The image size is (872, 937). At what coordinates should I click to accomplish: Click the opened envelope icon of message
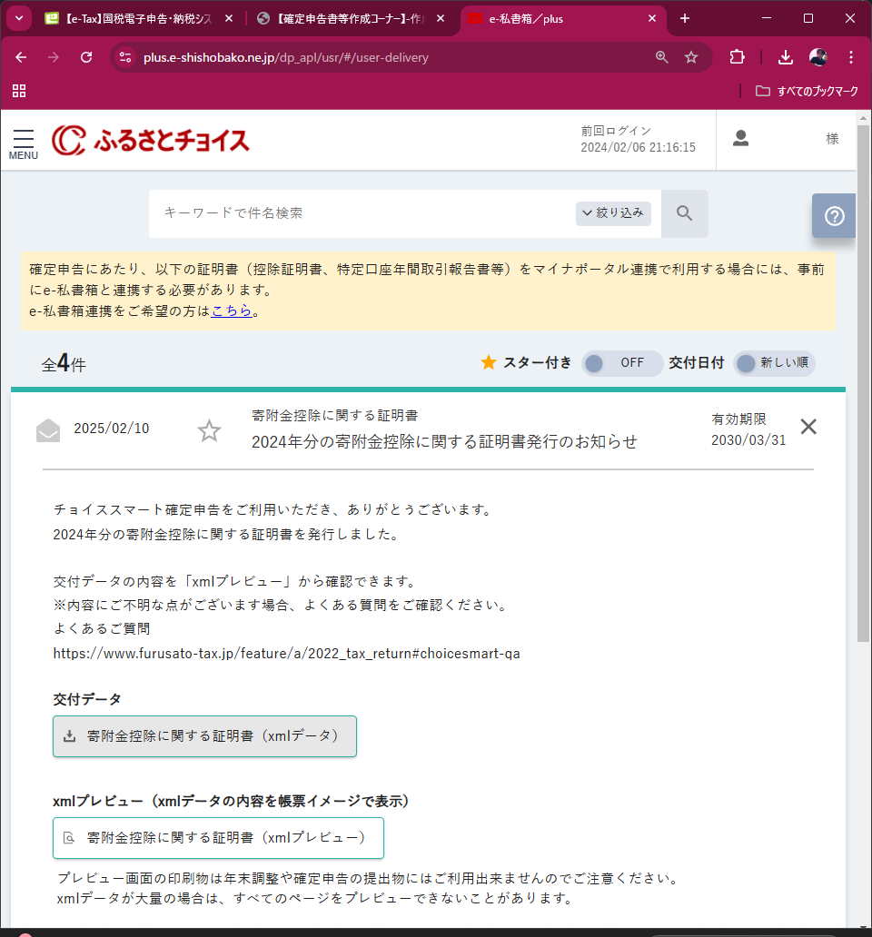(48, 430)
